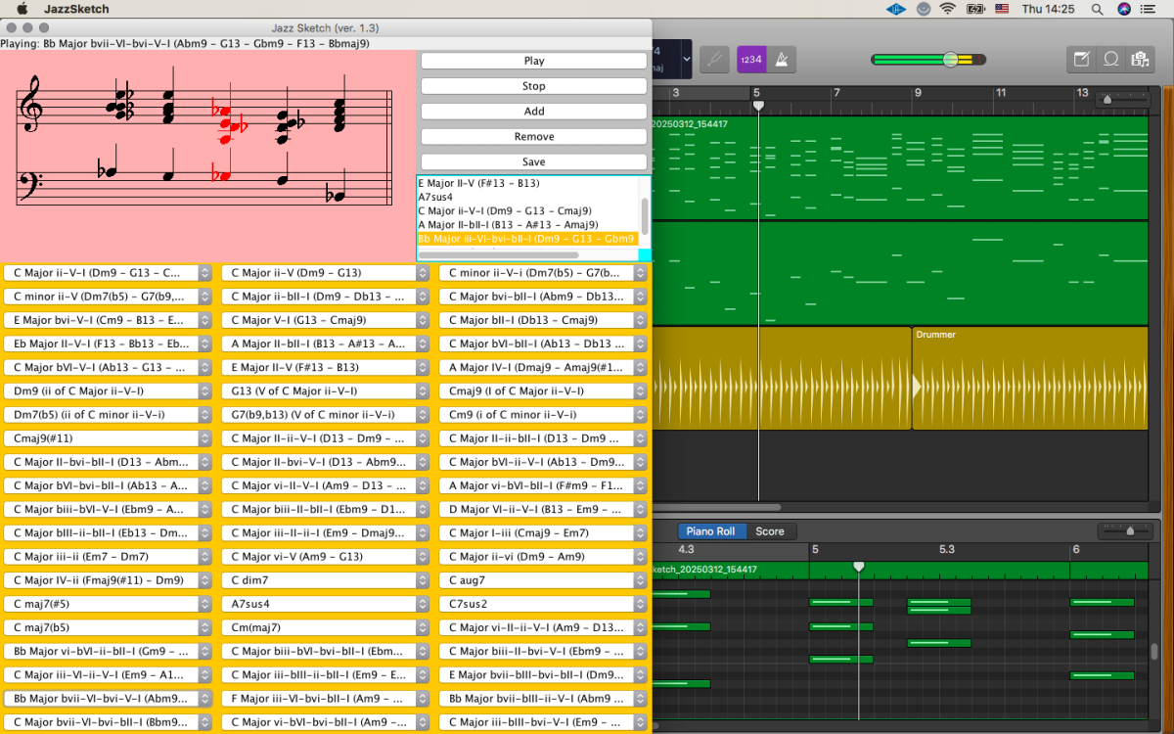This screenshot has width=1174, height=734.
Task: Open 'C Major ii-V (Dm9 - G13)' dropdown
Action: click(326, 273)
